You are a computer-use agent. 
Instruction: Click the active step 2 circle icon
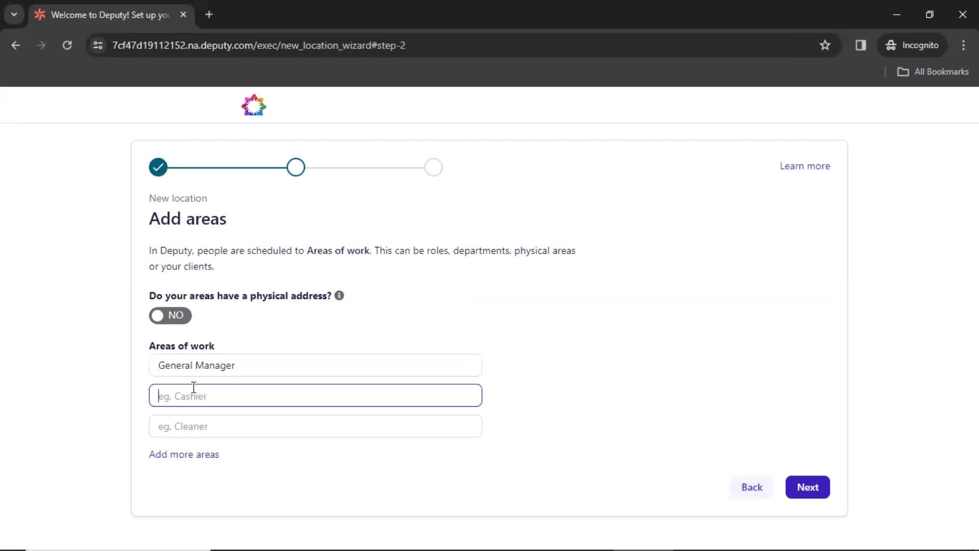coord(296,167)
